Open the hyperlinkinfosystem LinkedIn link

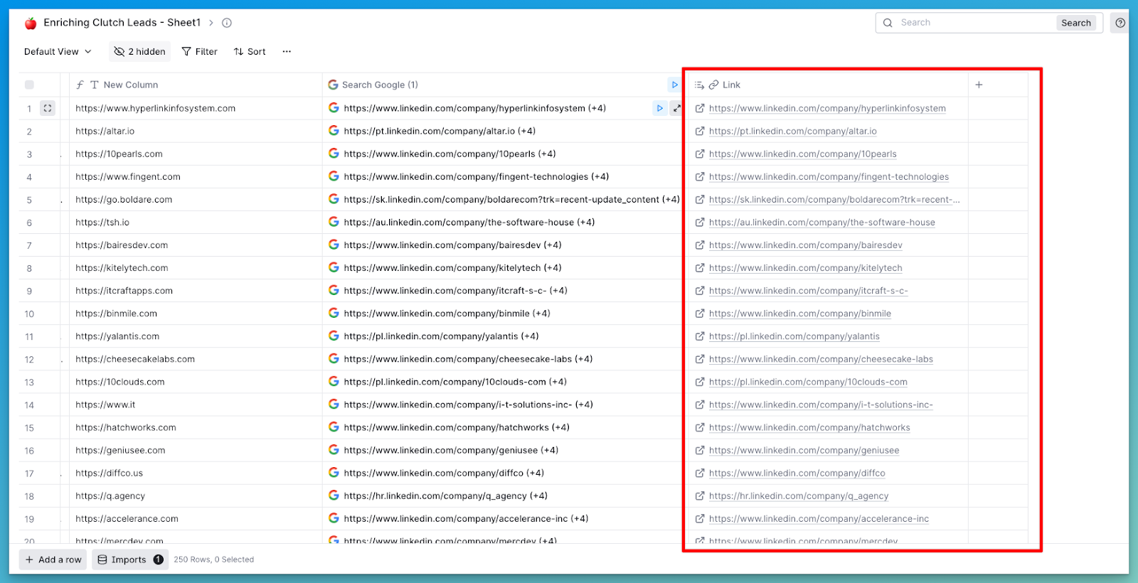pos(827,109)
